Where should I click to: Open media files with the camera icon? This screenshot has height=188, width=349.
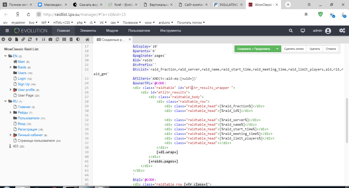(51, 39)
